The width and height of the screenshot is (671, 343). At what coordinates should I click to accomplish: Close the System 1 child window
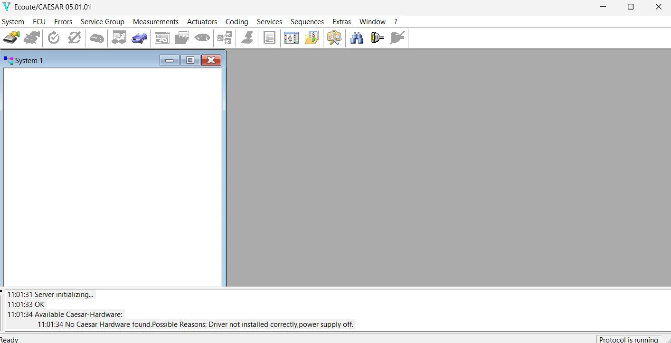tap(211, 60)
